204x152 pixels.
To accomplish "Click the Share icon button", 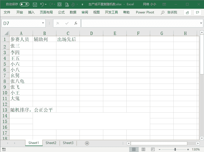I will [188, 12].
